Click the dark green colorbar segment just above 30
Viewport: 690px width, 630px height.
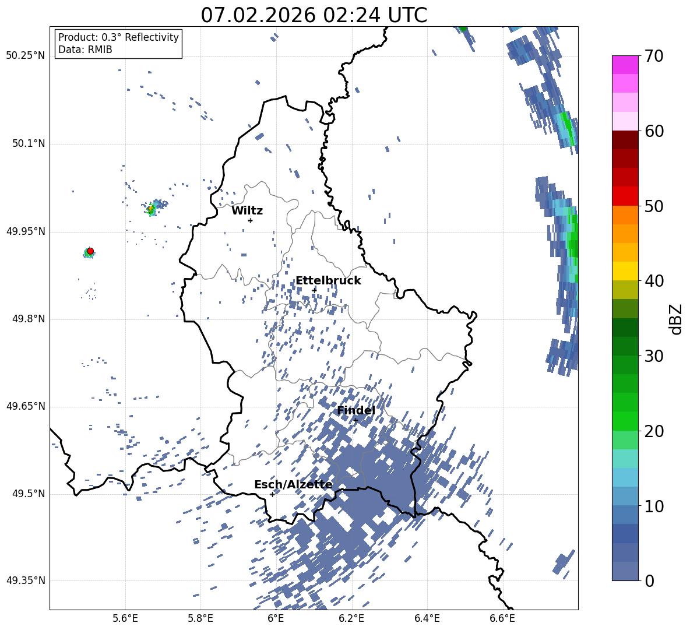[625, 346]
